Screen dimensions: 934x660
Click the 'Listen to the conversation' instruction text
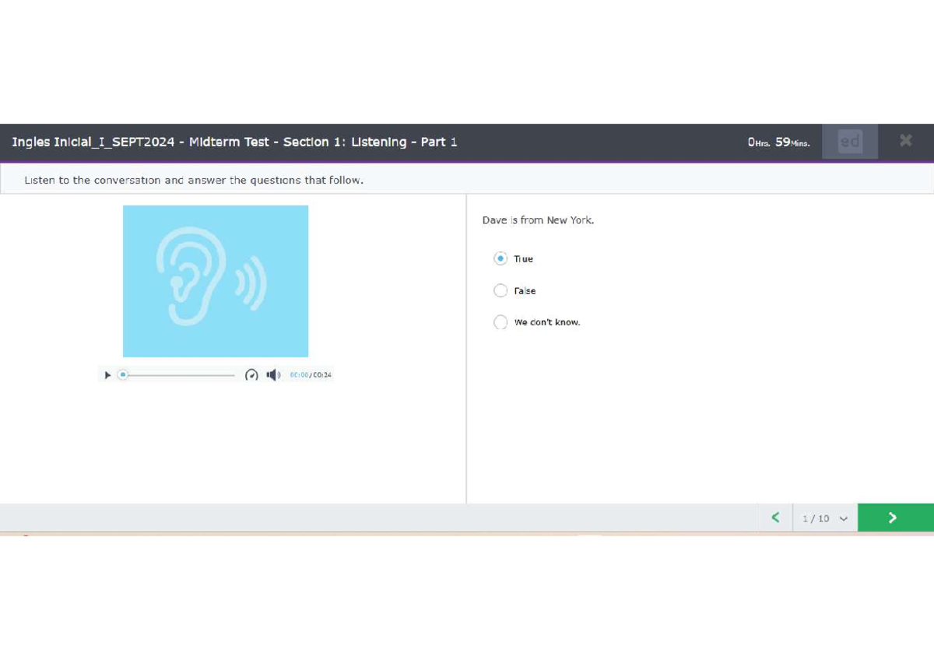coord(194,180)
